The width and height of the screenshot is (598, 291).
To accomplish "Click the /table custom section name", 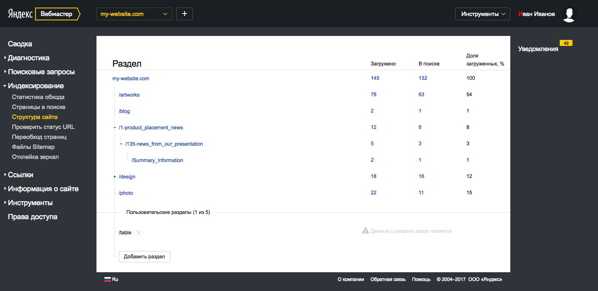I will tap(125, 233).
